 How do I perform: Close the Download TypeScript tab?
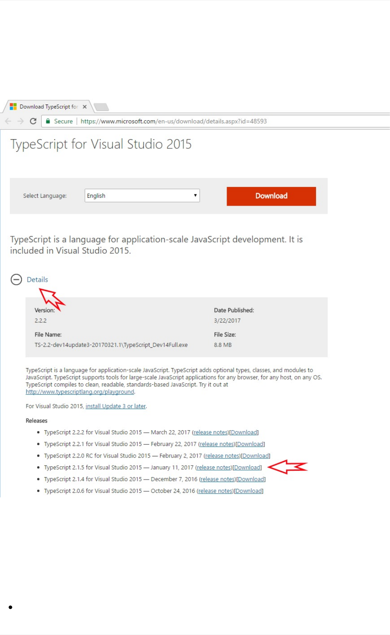tap(84, 107)
